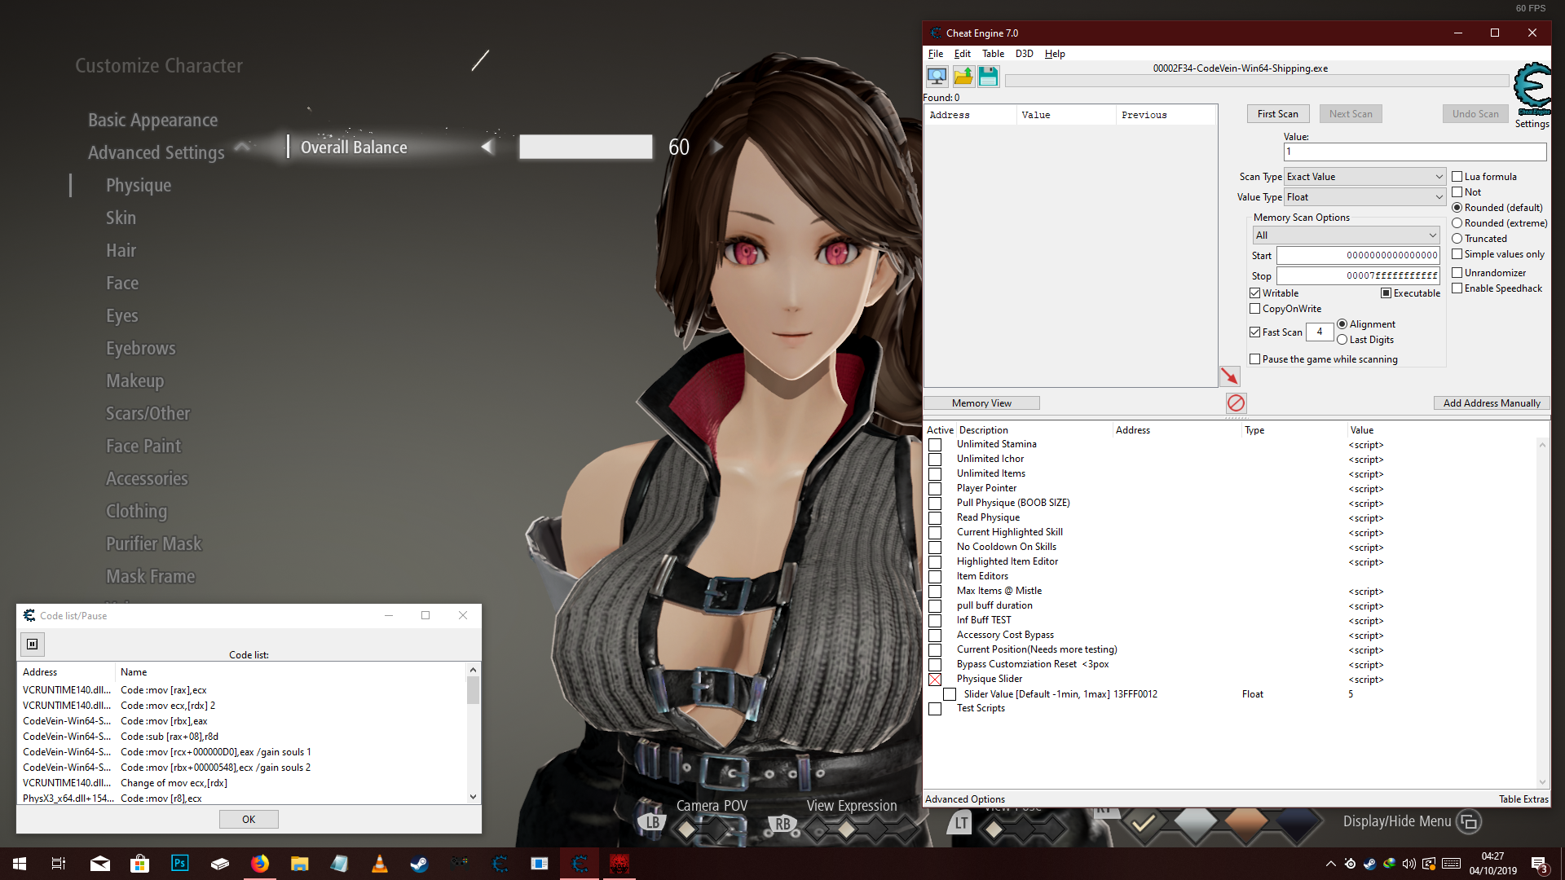Click Add Address Manually button
This screenshot has height=880, width=1565.
click(x=1491, y=403)
